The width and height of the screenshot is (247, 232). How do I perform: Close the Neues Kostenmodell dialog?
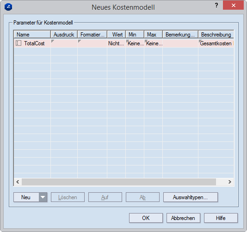(x=233, y=5)
